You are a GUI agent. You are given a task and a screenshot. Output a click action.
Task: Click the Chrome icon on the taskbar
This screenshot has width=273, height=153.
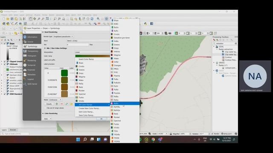point(153,139)
